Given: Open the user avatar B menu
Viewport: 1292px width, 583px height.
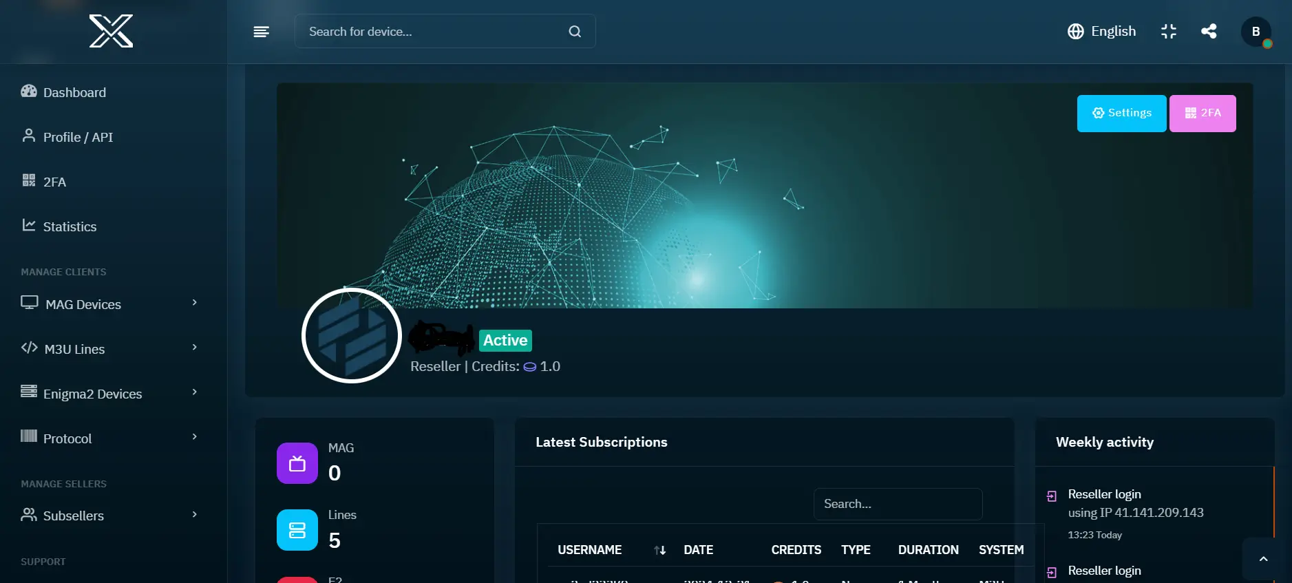Looking at the screenshot, I should (1256, 32).
